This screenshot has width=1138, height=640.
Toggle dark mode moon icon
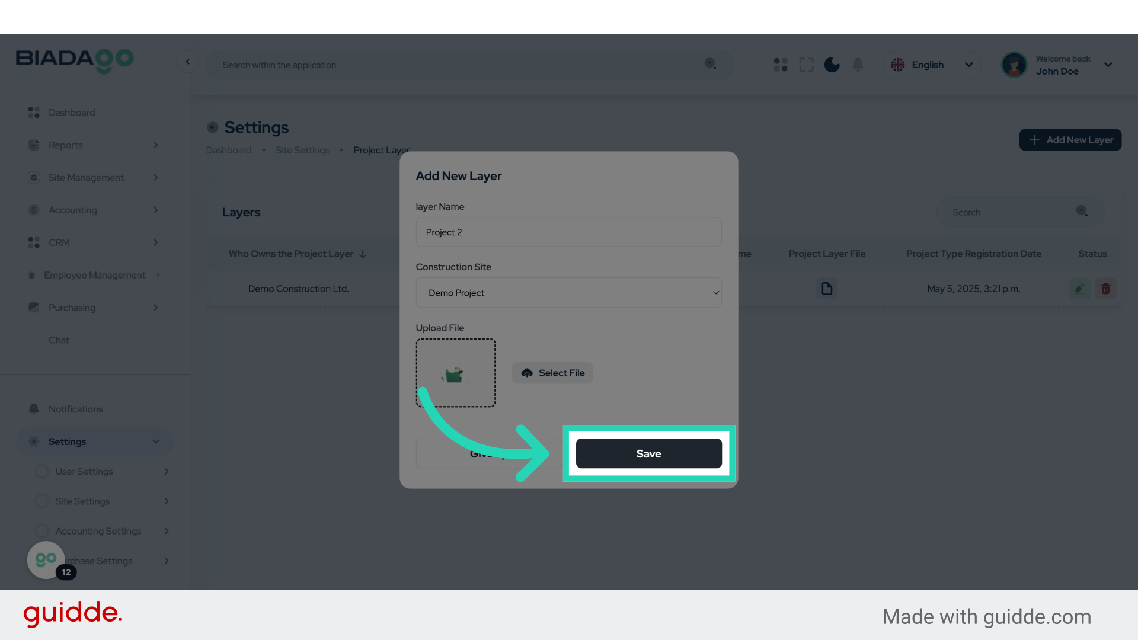(x=832, y=65)
